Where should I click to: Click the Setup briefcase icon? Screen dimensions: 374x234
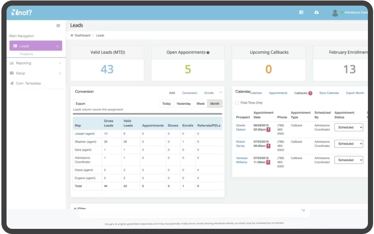(x=11, y=73)
